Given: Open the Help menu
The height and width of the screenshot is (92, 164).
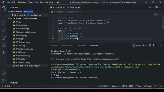Looking at the screenshot, I should 58,2.
